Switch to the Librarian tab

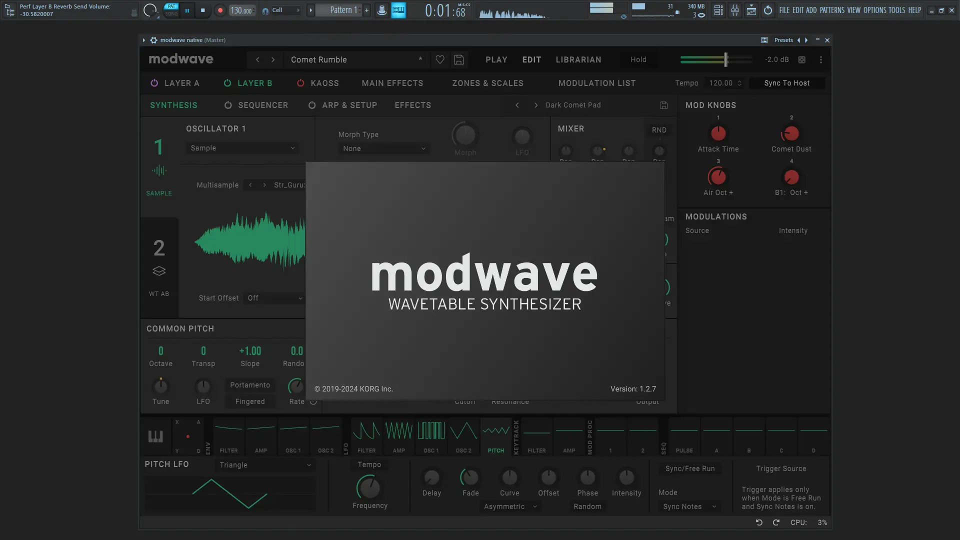pos(578,59)
